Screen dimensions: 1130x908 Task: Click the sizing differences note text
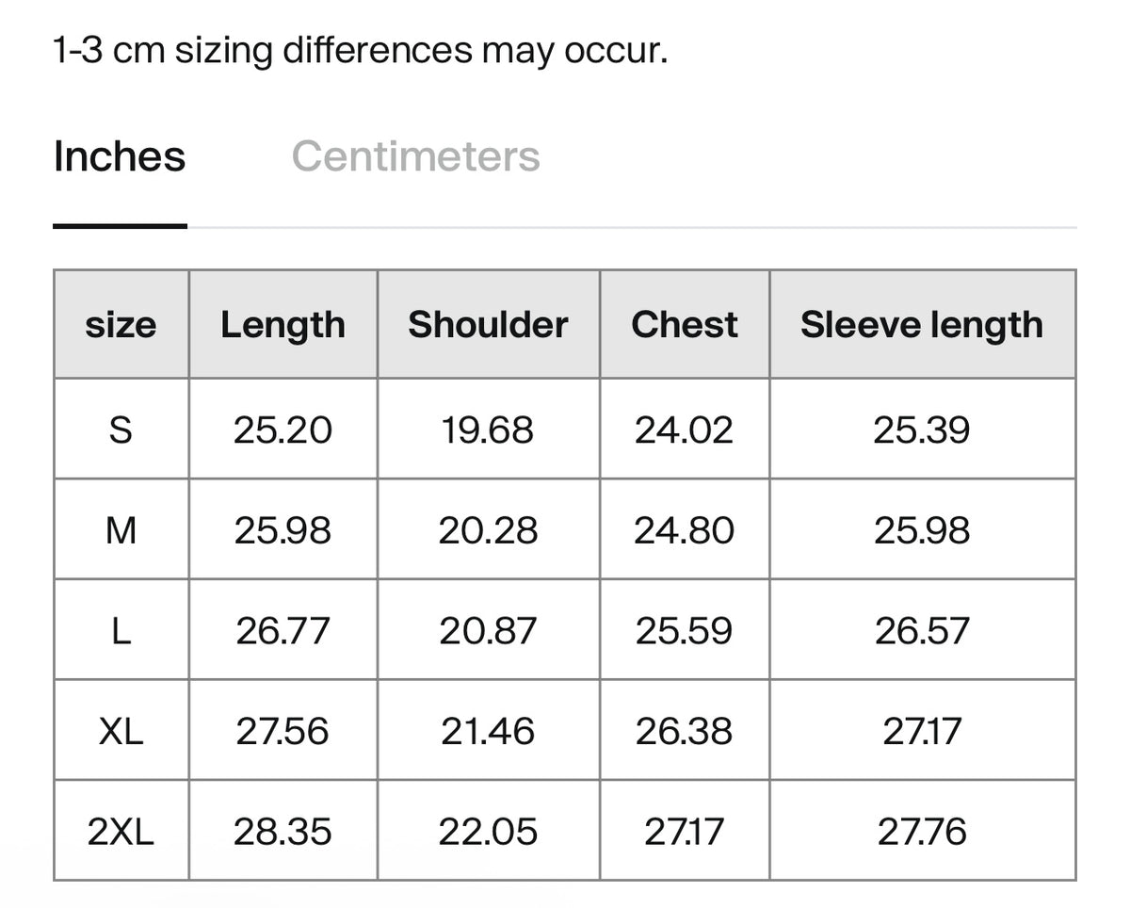coord(361,50)
